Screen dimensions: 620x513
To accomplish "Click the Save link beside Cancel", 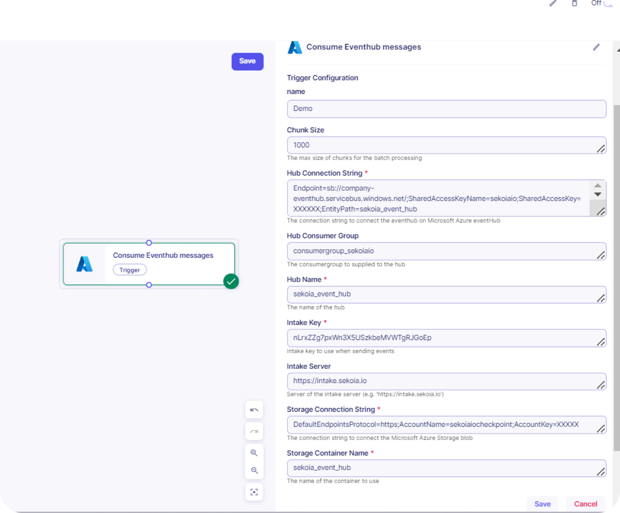I will pyautogui.click(x=542, y=504).
